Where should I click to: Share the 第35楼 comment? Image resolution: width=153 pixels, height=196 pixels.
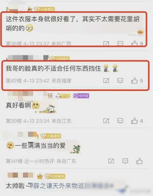pos(106,43)
